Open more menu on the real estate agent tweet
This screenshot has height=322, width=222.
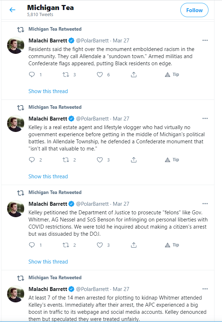point(205,118)
